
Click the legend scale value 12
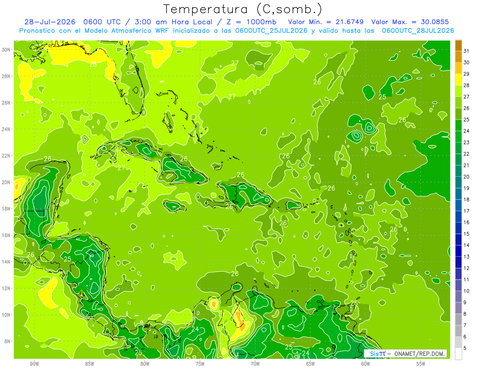[x=466, y=268]
